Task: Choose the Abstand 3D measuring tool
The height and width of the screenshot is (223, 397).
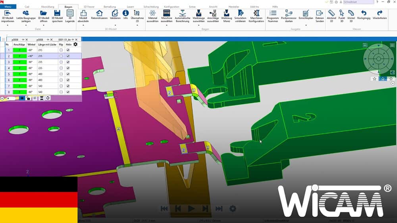Action: click(x=331, y=13)
